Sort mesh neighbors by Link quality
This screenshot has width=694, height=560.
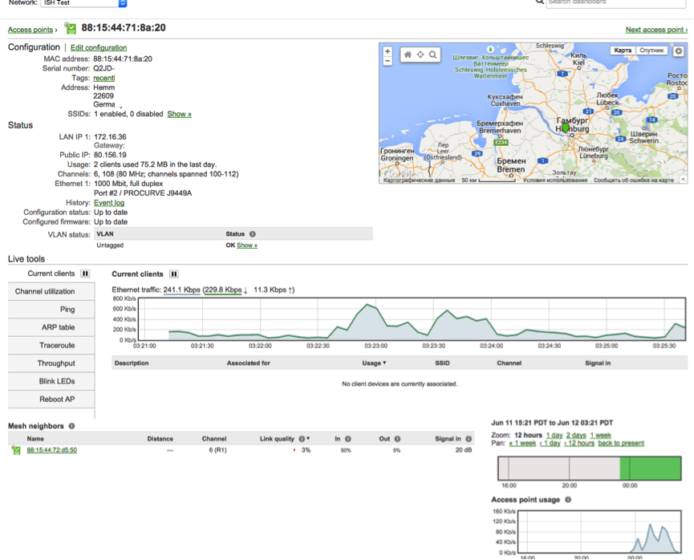285,439
